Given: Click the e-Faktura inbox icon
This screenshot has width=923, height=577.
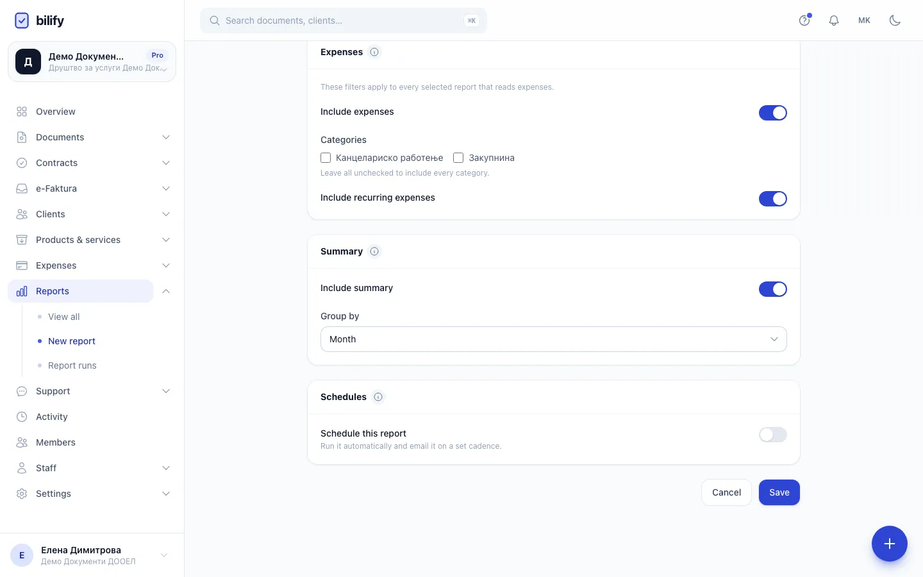Looking at the screenshot, I should pos(22,188).
